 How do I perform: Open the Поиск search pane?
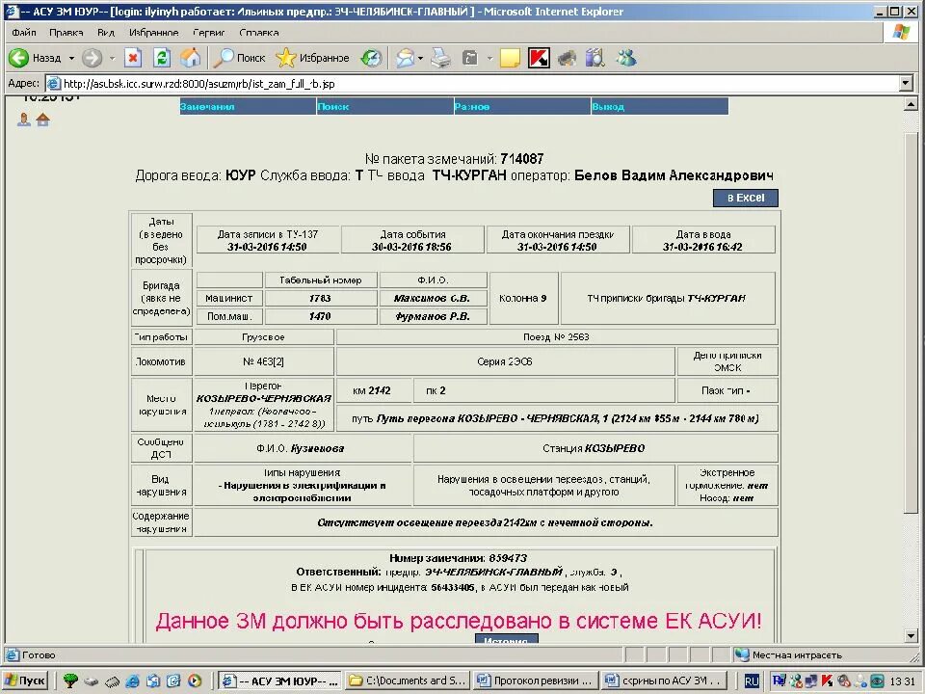pyautogui.click(x=240, y=58)
